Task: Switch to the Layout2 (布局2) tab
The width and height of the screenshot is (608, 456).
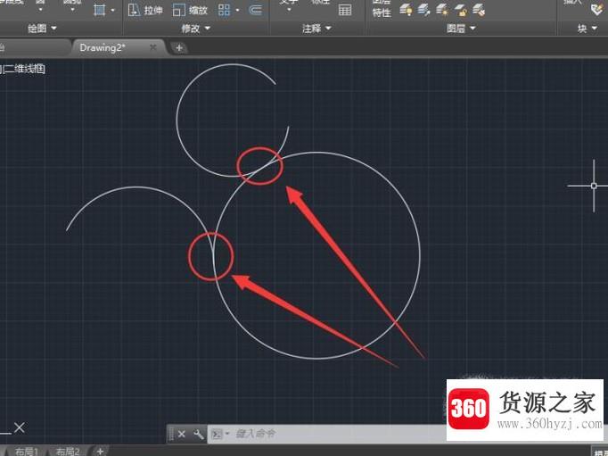Action: tap(68, 452)
